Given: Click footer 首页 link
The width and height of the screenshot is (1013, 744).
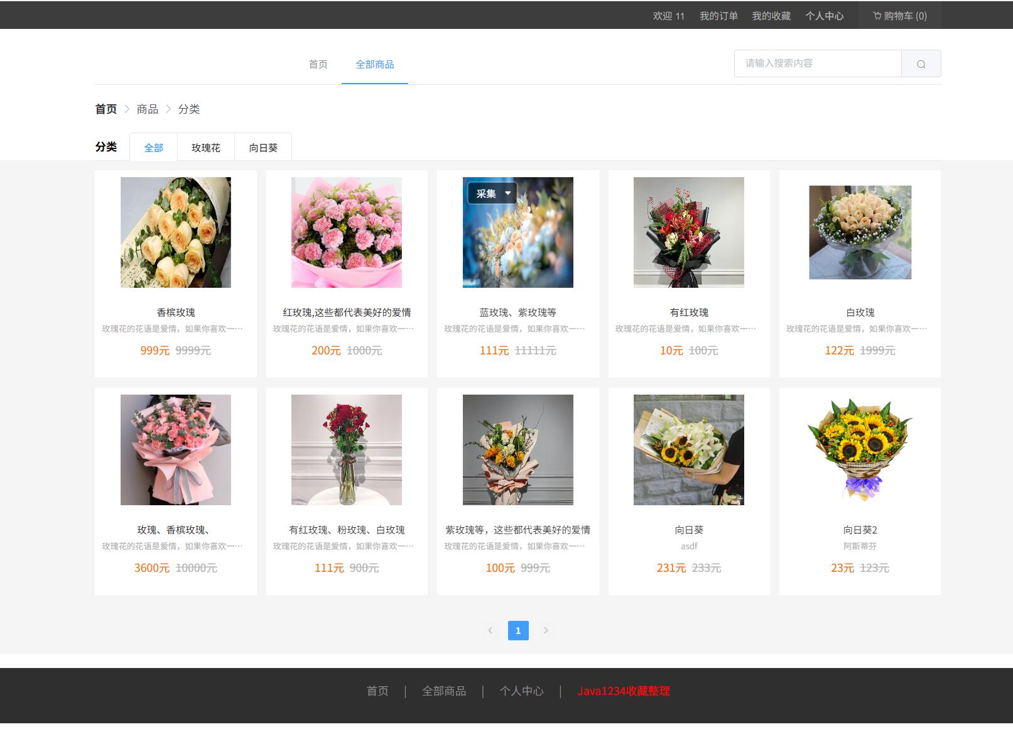Looking at the screenshot, I should [x=377, y=691].
